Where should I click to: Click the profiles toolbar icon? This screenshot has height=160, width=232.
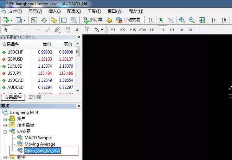point(19,20)
